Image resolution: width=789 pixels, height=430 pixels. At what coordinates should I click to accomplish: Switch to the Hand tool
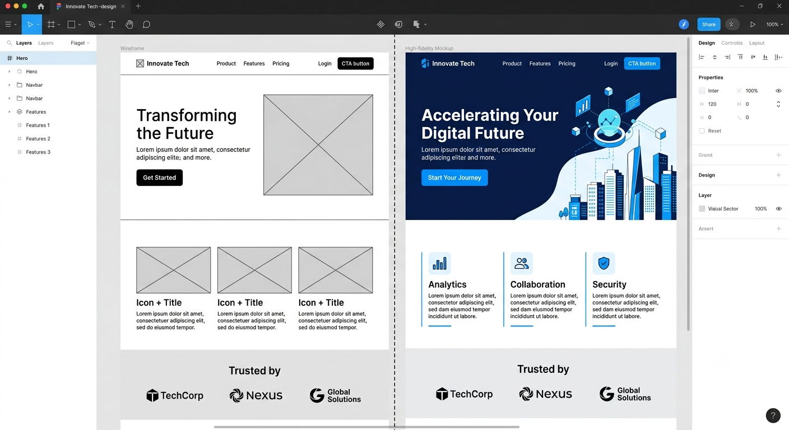pyautogui.click(x=129, y=25)
